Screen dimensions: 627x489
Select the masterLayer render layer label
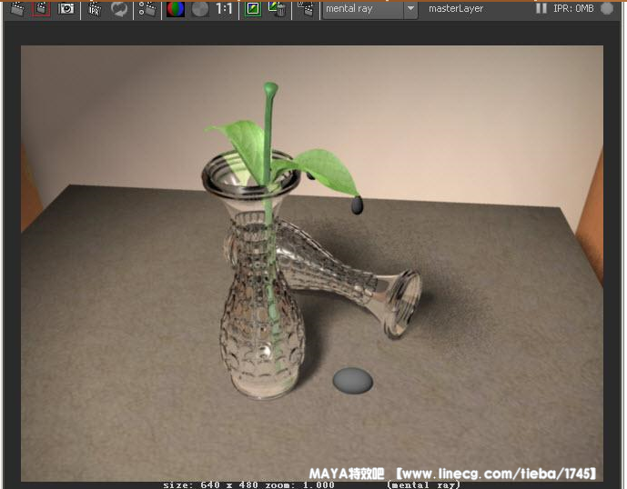pos(456,9)
